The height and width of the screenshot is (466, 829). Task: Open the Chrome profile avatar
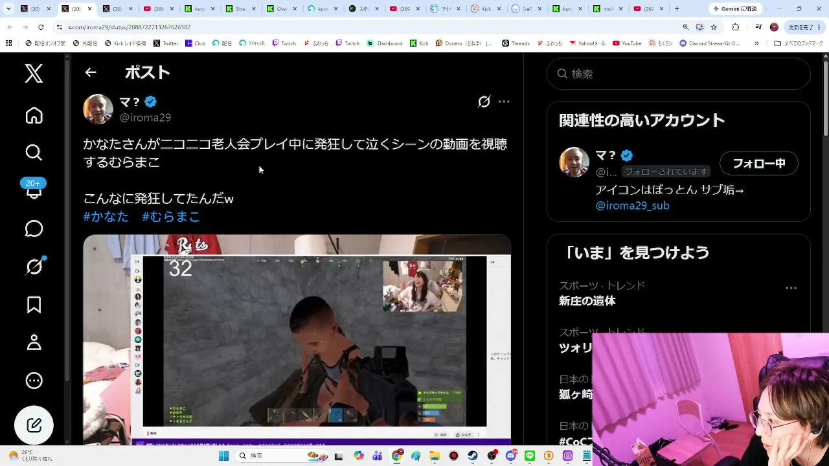(x=774, y=27)
